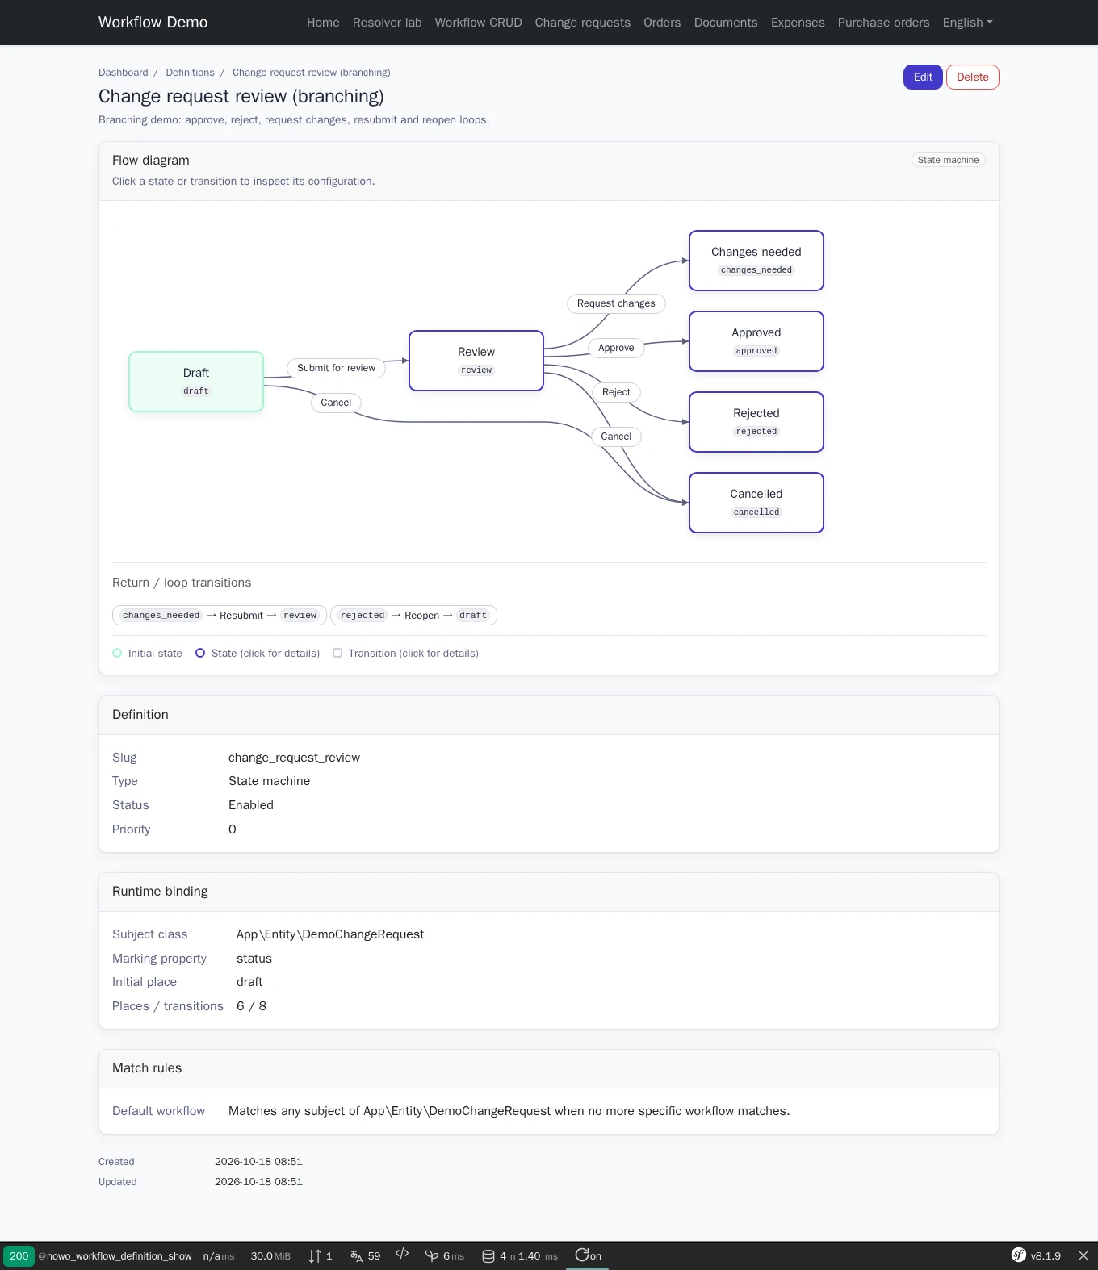Image resolution: width=1098 pixels, height=1270 pixels.
Task: Click the Request changes transition label
Action: pyautogui.click(x=616, y=303)
